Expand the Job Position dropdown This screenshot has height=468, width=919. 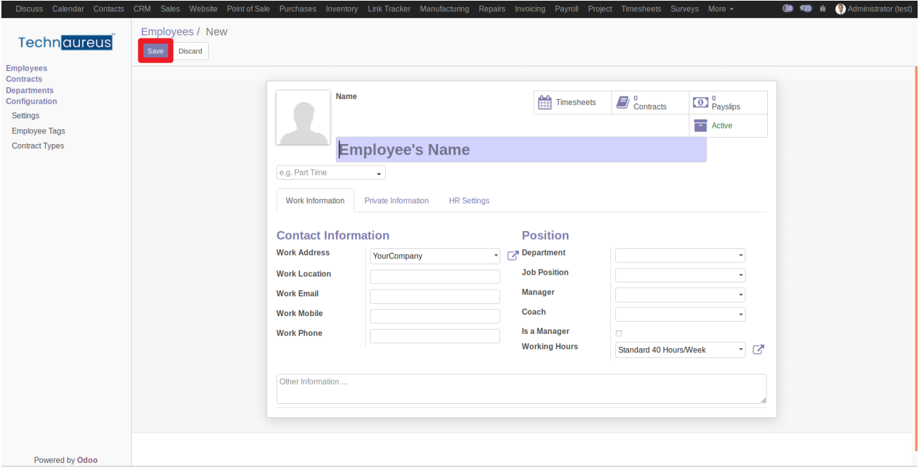[680, 275]
